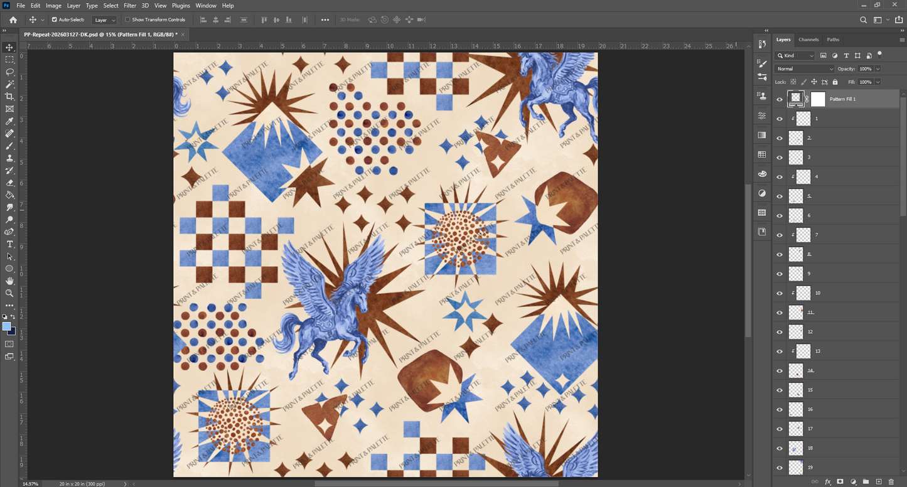Open the Auto-Select Layer dropdown
Screen dimensions: 907x487
104,20
